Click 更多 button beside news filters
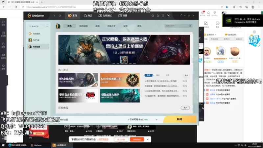The height and width of the screenshot is (148, 263). coord(186,76)
